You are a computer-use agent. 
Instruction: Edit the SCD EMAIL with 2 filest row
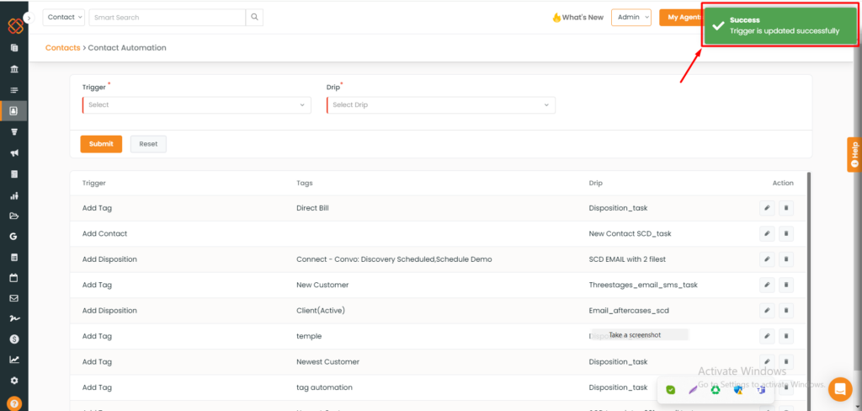point(767,259)
